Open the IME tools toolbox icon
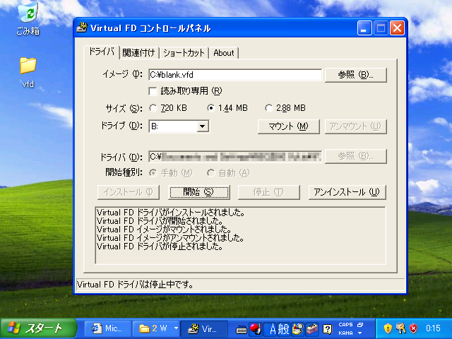The height and width of the screenshot is (339, 452). point(312,328)
